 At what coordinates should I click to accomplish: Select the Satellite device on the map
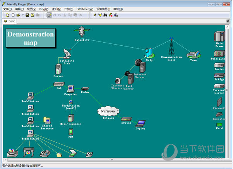coord(82,32)
